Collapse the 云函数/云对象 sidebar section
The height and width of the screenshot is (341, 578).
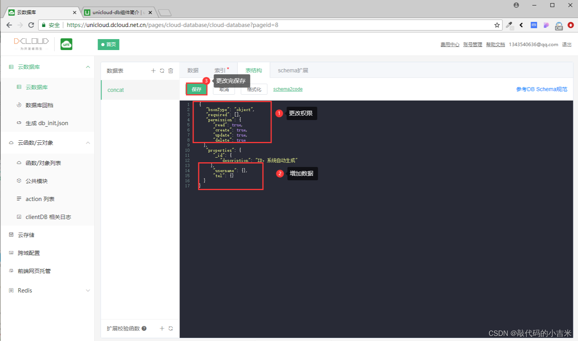(x=88, y=143)
